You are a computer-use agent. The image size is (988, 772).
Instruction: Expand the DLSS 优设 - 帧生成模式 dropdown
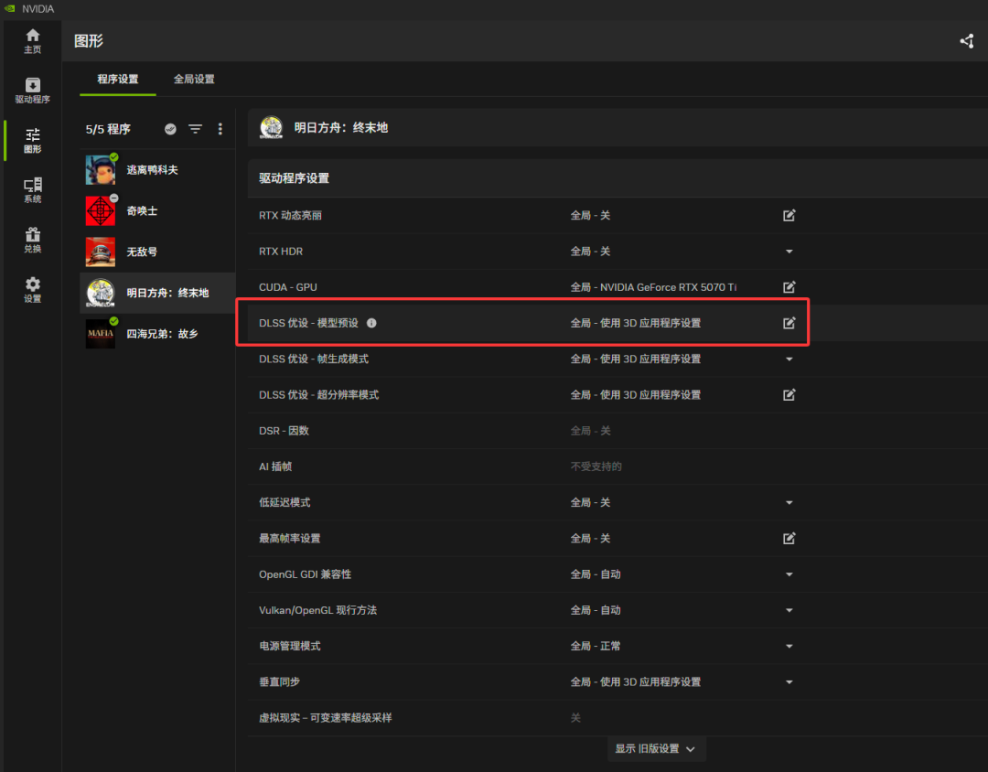click(789, 359)
